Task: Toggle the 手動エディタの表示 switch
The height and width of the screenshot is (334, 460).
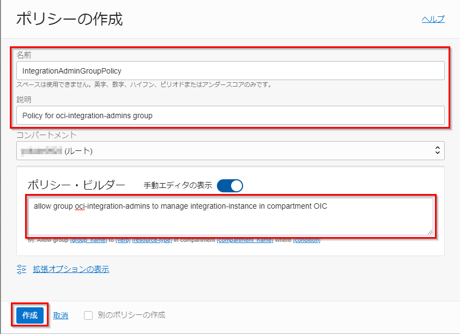Action: coord(229,186)
